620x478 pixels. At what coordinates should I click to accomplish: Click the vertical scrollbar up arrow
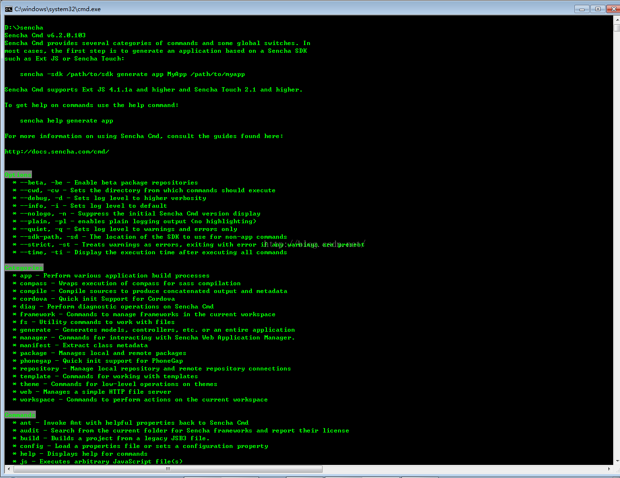[617, 19]
